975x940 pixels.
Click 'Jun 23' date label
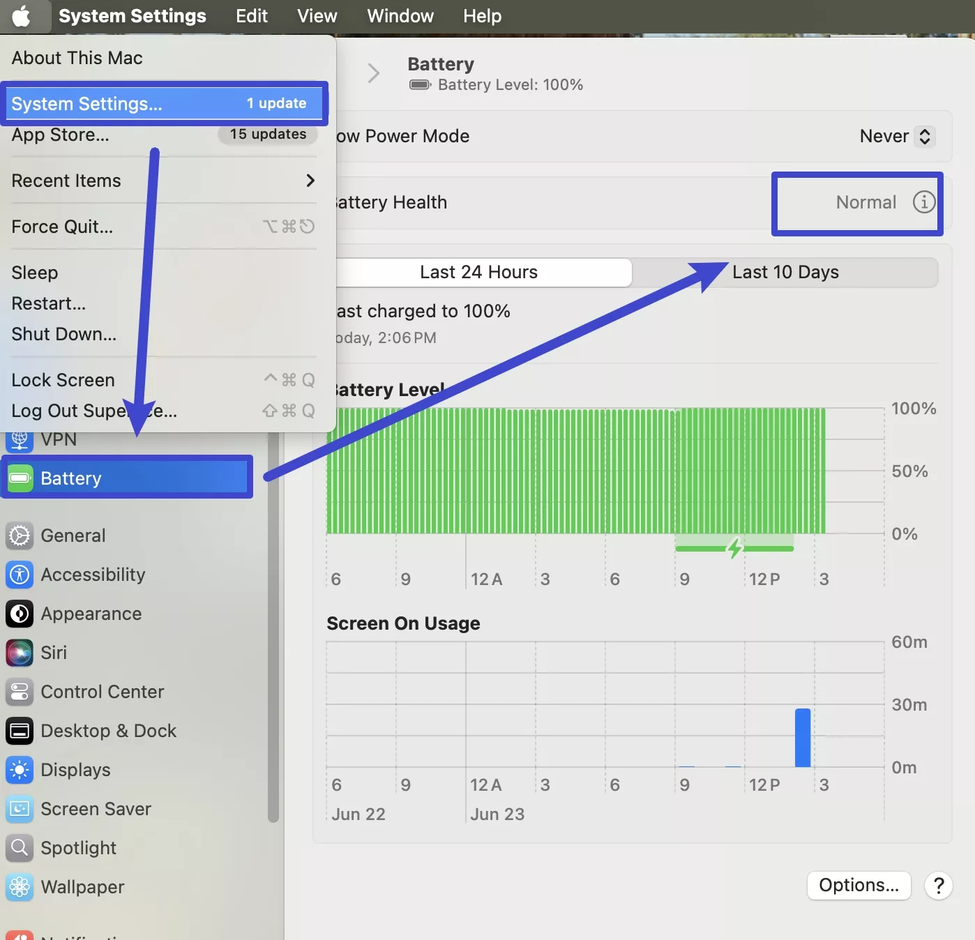coord(497,814)
